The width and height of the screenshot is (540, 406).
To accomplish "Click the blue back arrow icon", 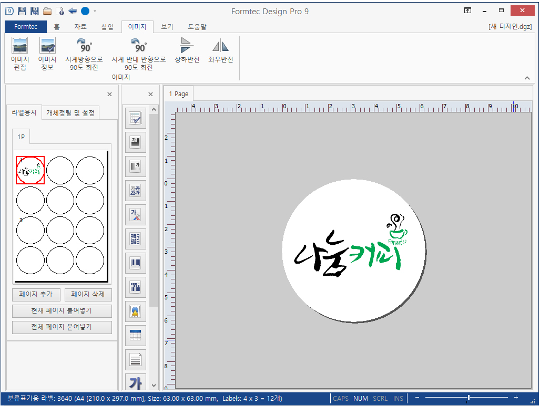I will 73,11.
